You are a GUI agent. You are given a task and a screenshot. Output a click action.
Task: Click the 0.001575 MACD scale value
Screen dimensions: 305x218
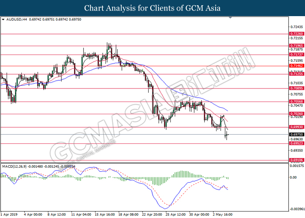297,166
